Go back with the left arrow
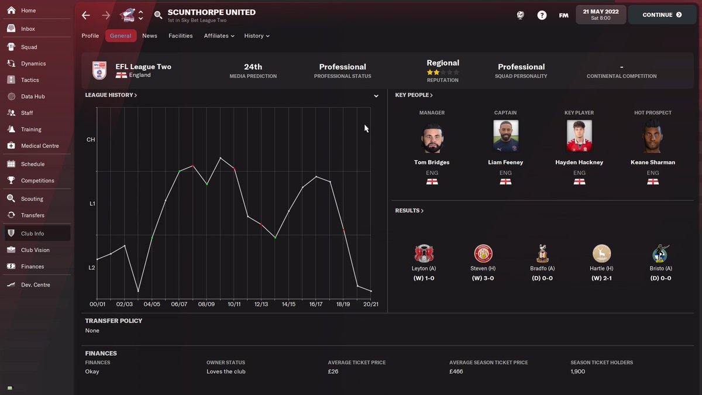Viewport: 702px width, 395px height. (x=86, y=15)
